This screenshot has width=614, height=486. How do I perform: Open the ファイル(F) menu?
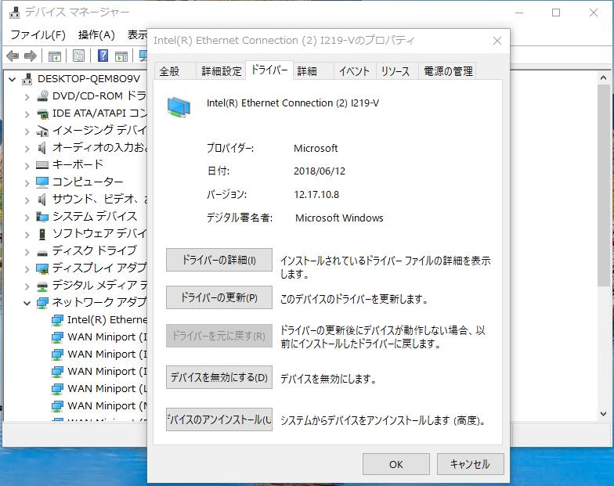point(38,34)
